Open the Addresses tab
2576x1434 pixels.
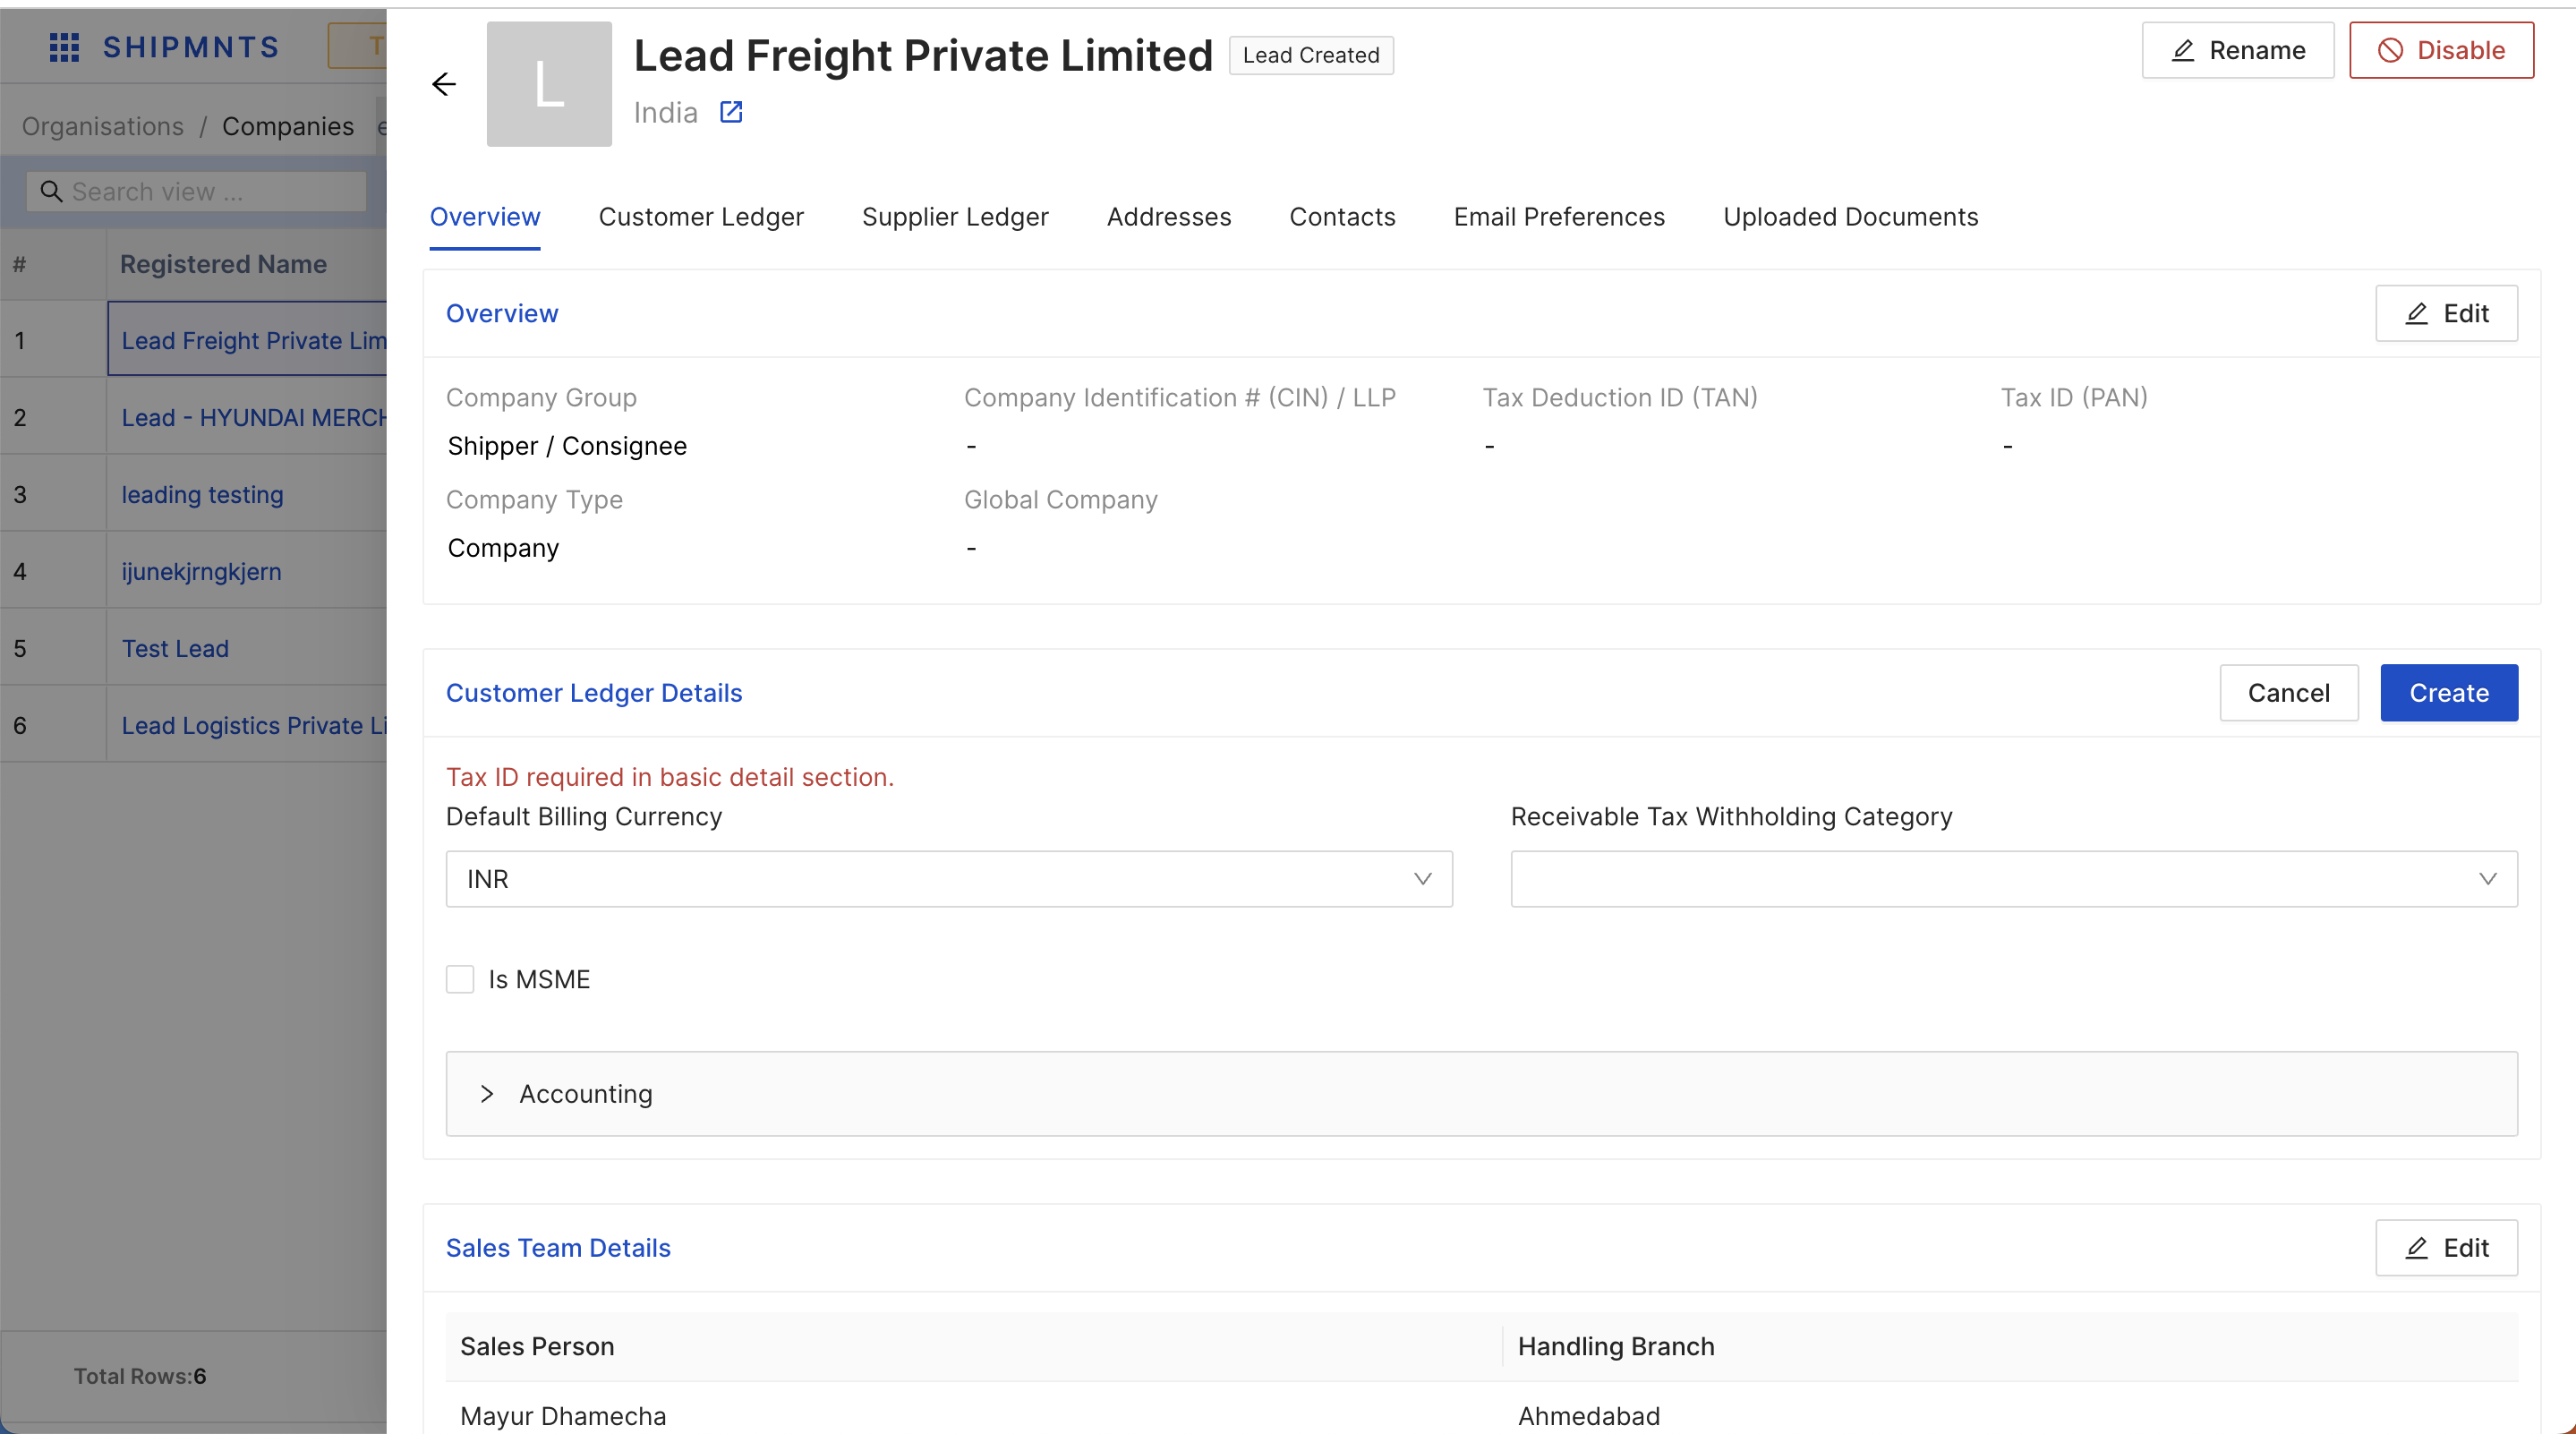[x=1169, y=217]
